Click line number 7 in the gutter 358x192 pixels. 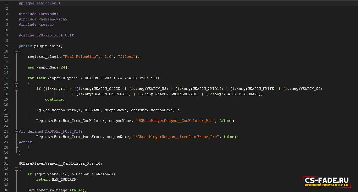[x=7, y=35]
